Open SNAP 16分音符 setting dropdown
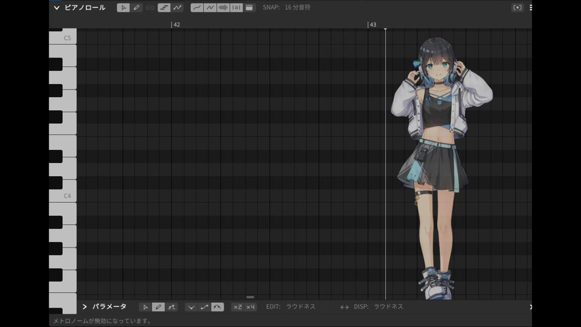This screenshot has width=581, height=327. click(286, 7)
